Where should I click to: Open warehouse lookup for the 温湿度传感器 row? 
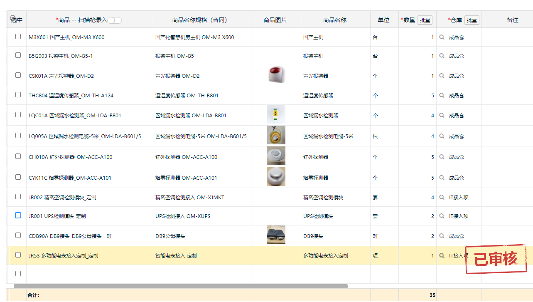pos(442,95)
